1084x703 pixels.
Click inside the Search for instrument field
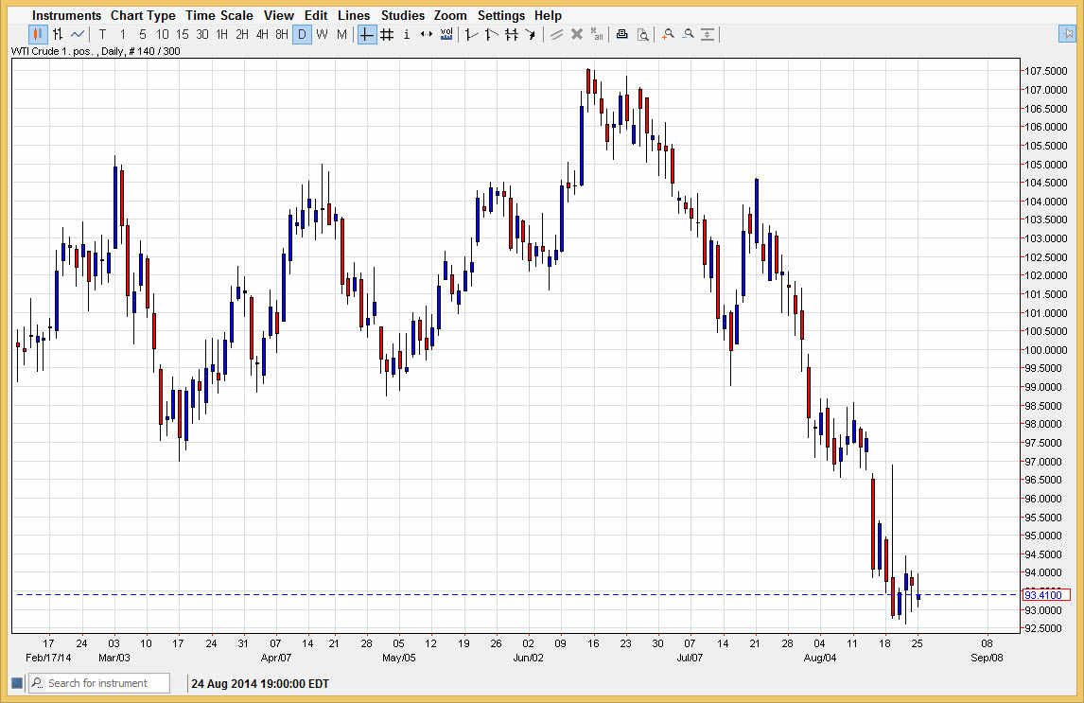click(x=104, y=682)
